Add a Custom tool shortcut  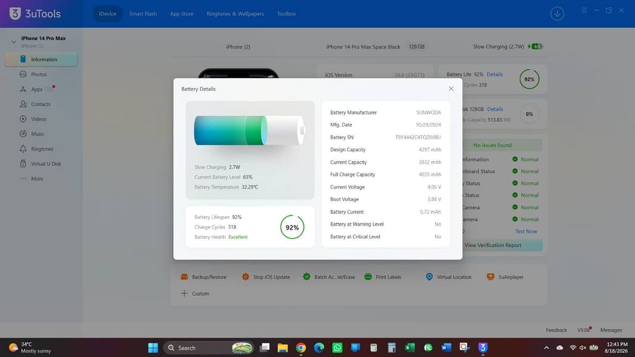tap(195, 293)
